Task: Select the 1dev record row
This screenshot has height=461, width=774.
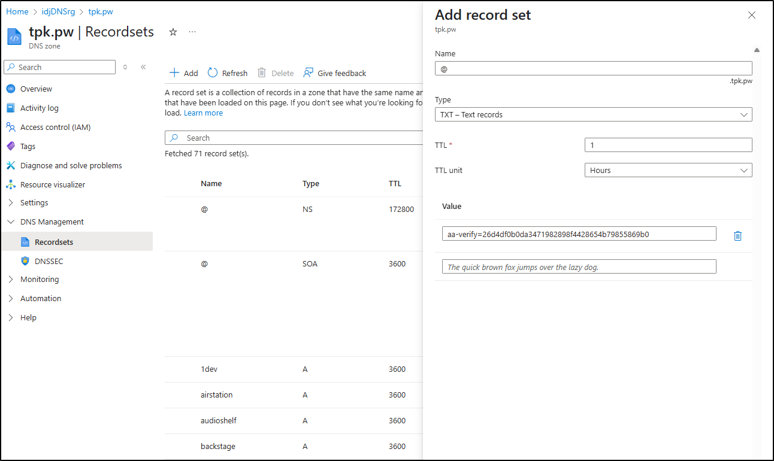Action: (x=294, y=369)
